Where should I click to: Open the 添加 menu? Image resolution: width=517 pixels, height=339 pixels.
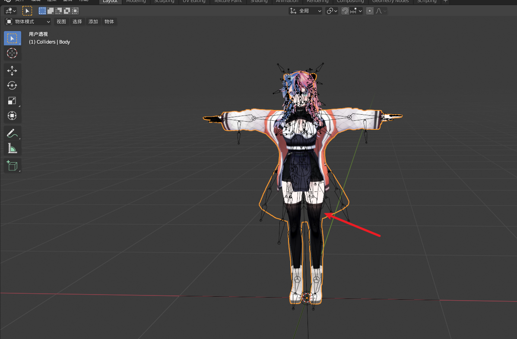(x=93, y=22)
